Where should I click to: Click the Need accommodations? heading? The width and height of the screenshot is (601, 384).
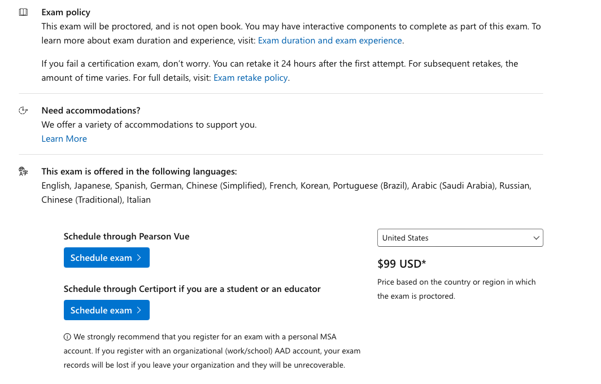[x=91, y=110]
